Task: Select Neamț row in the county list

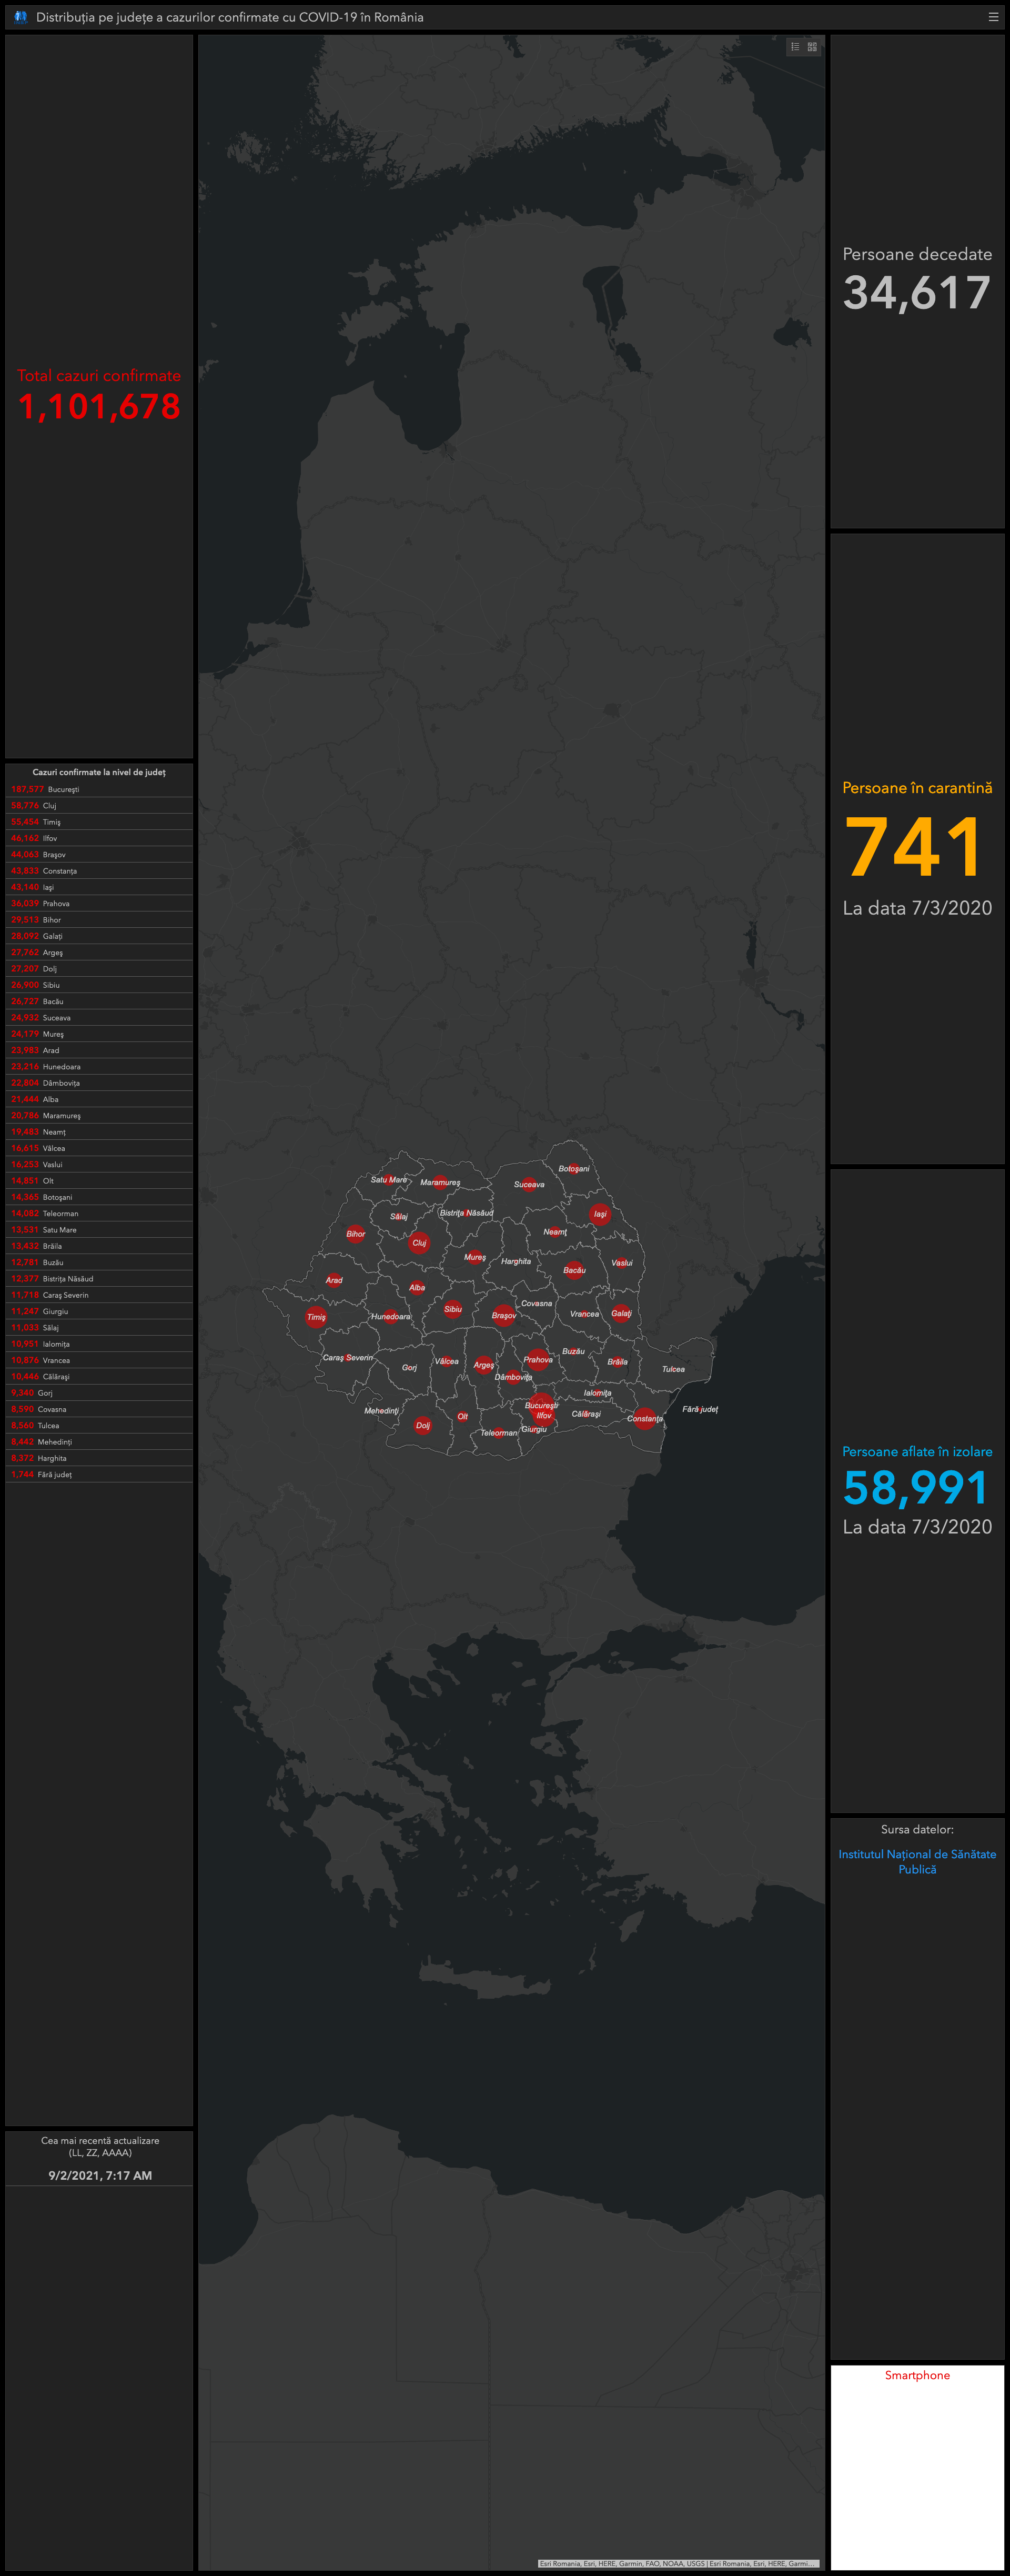Action: [x=99, y=1132]
